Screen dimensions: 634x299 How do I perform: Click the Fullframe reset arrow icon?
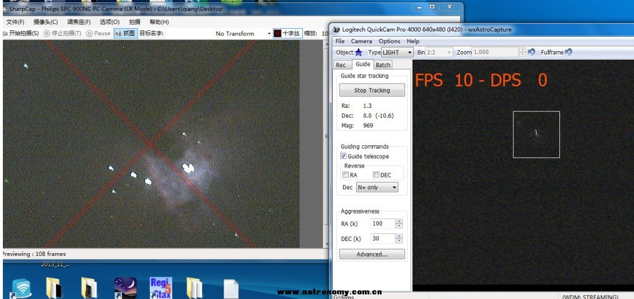click(568, 52)
